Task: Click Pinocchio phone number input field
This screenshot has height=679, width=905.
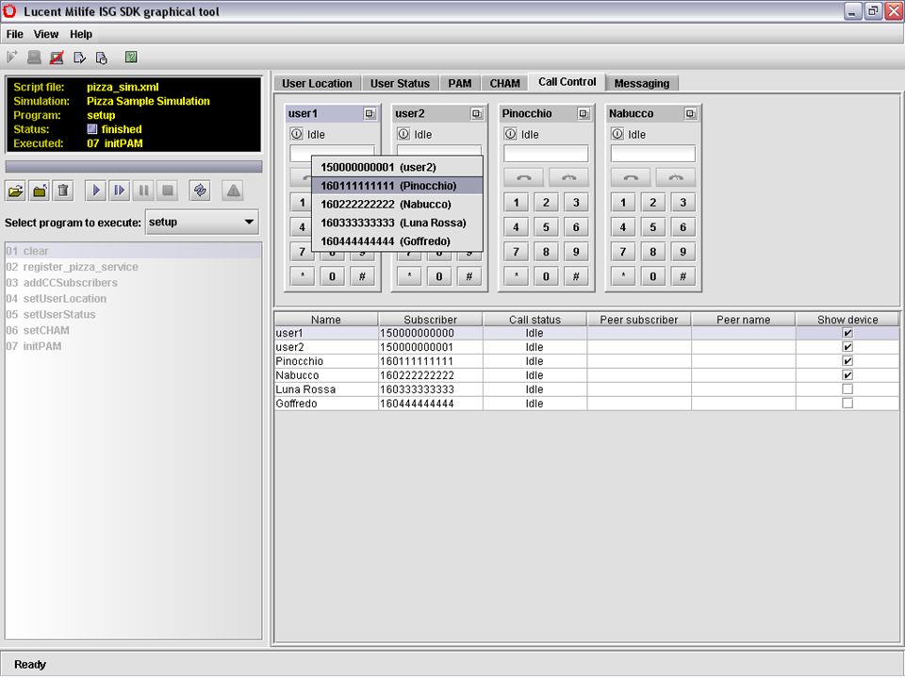Action: tap(546, 154)
